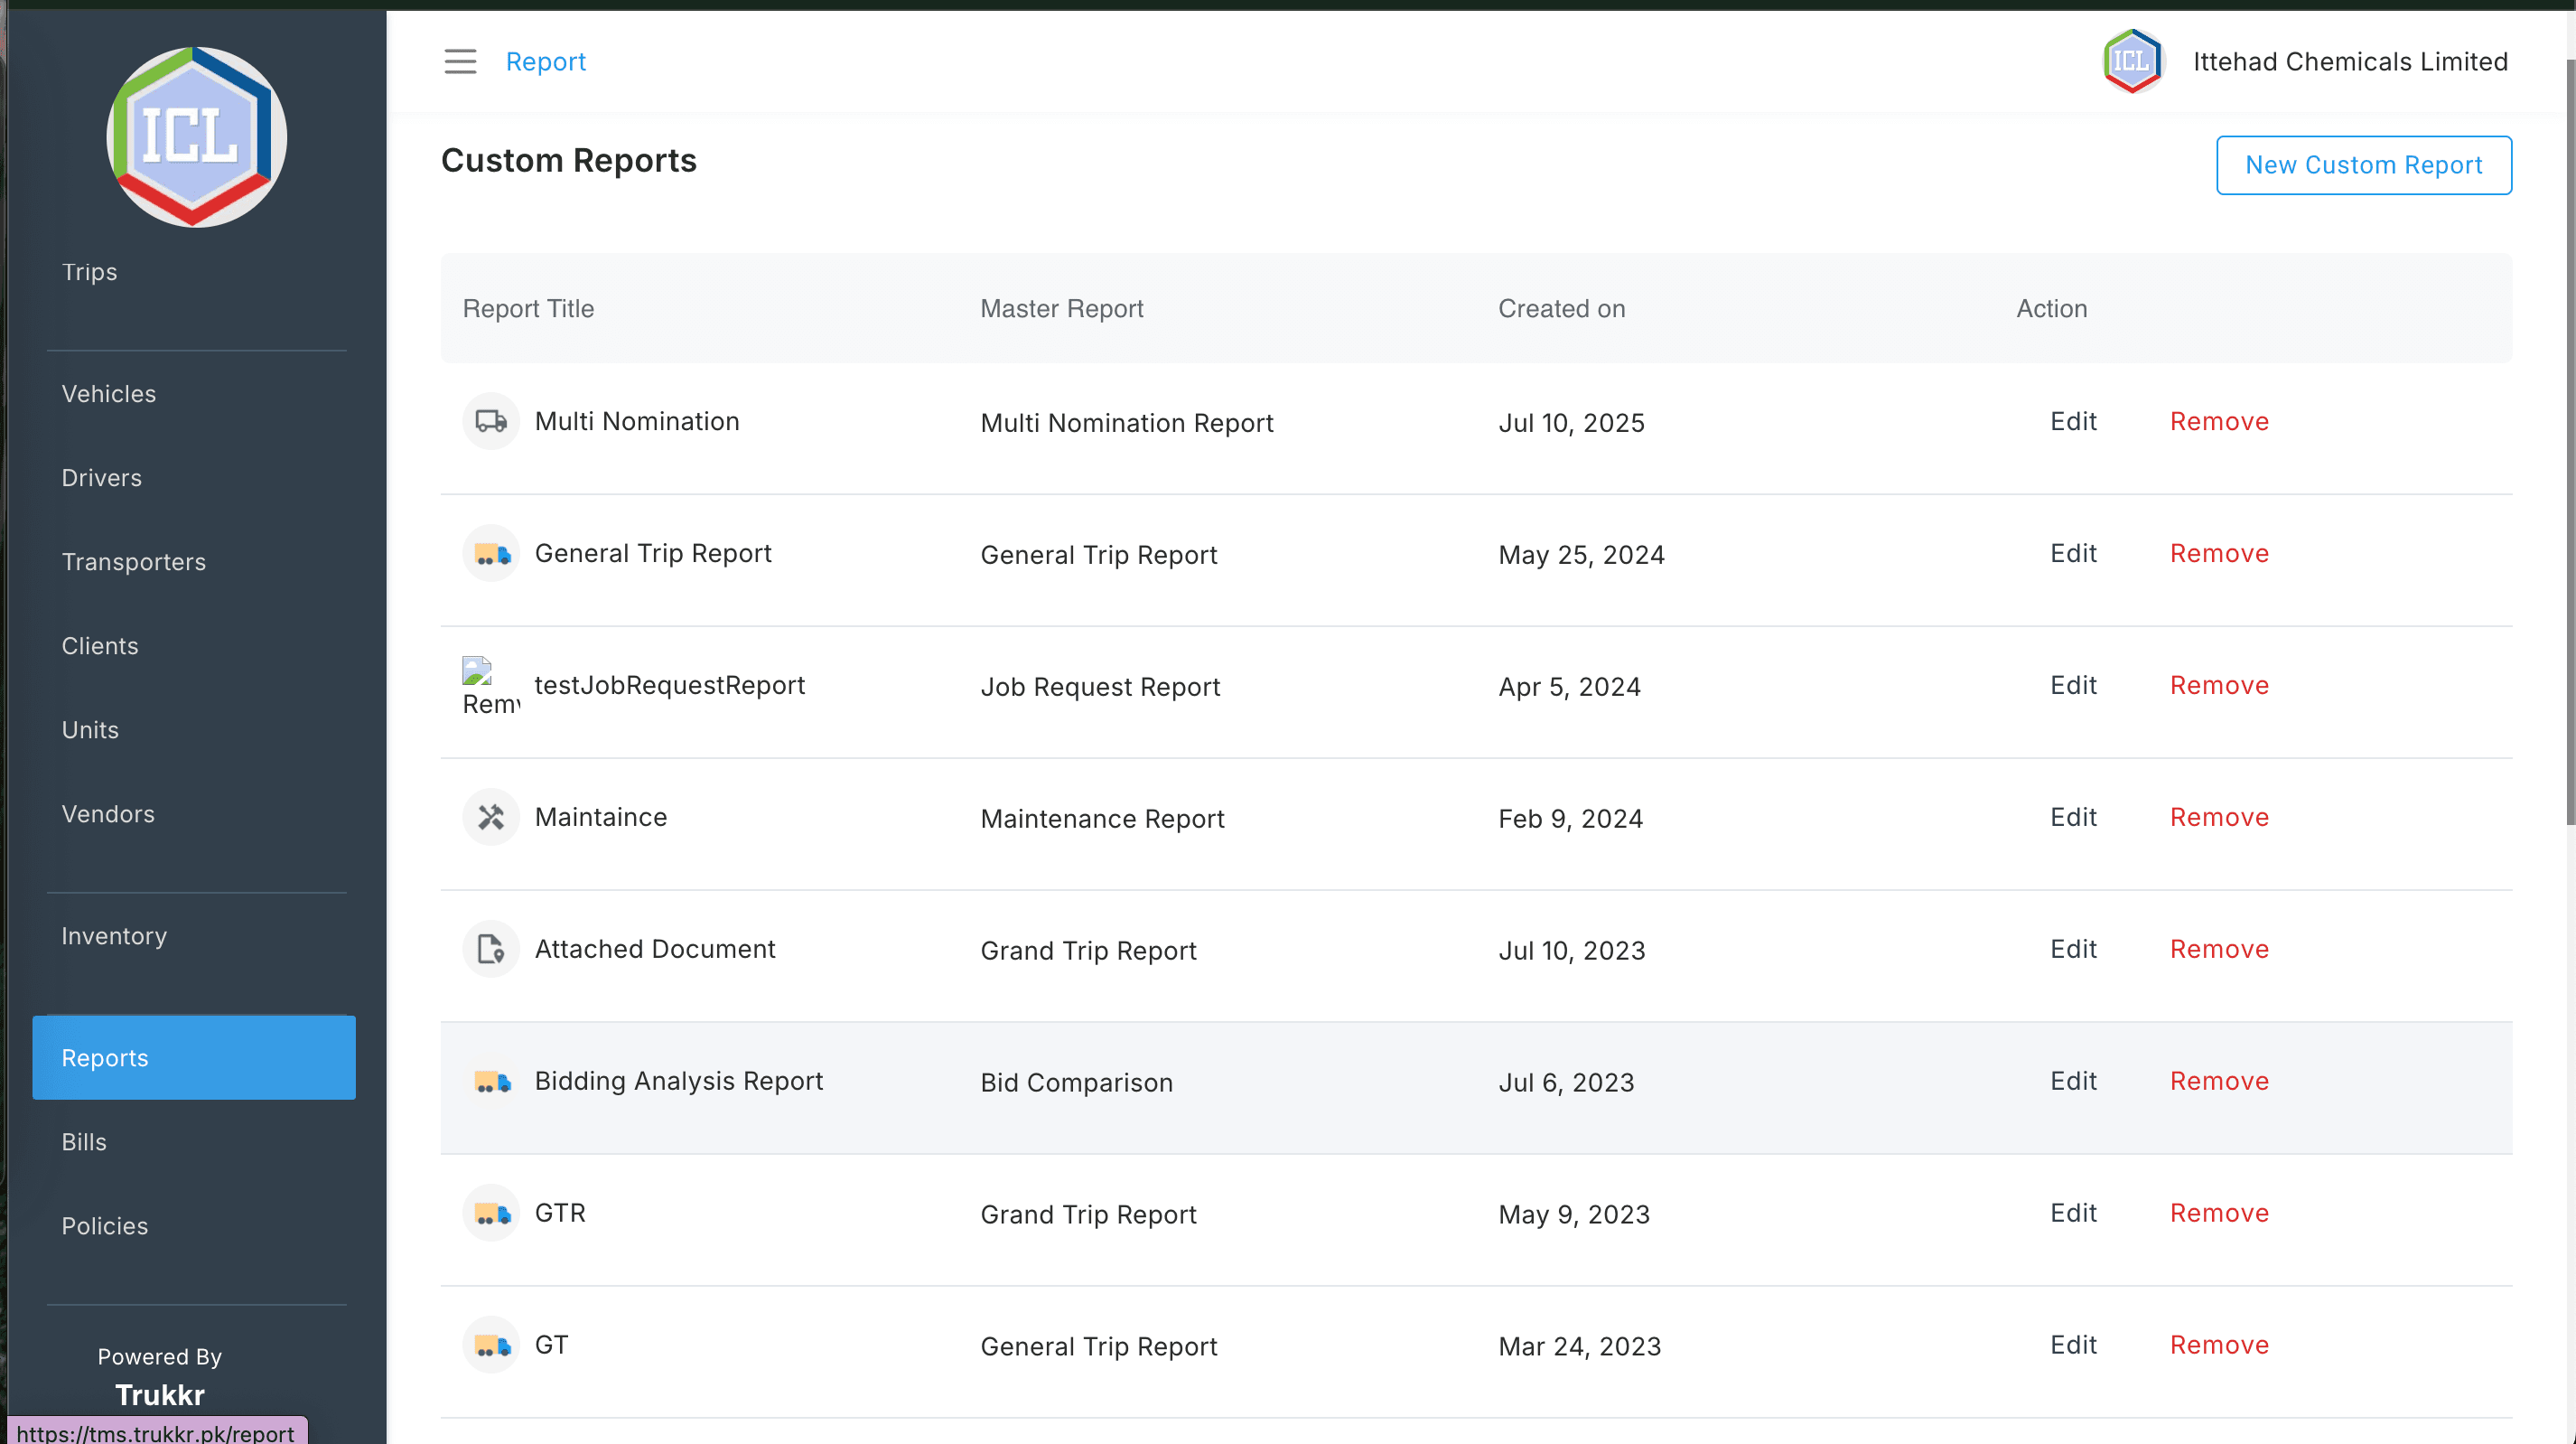
Task: Click the testJobRequestReport title text
Action: [x=670, y=686]
